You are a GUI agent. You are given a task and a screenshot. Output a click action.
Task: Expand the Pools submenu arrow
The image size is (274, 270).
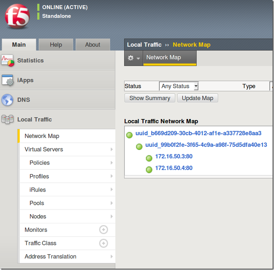pos(112,203)
